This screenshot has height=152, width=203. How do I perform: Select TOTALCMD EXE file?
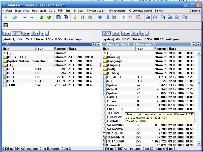point(150,141)
